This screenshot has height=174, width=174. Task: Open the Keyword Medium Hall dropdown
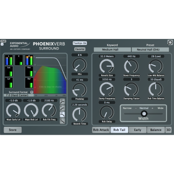(112, 49)
